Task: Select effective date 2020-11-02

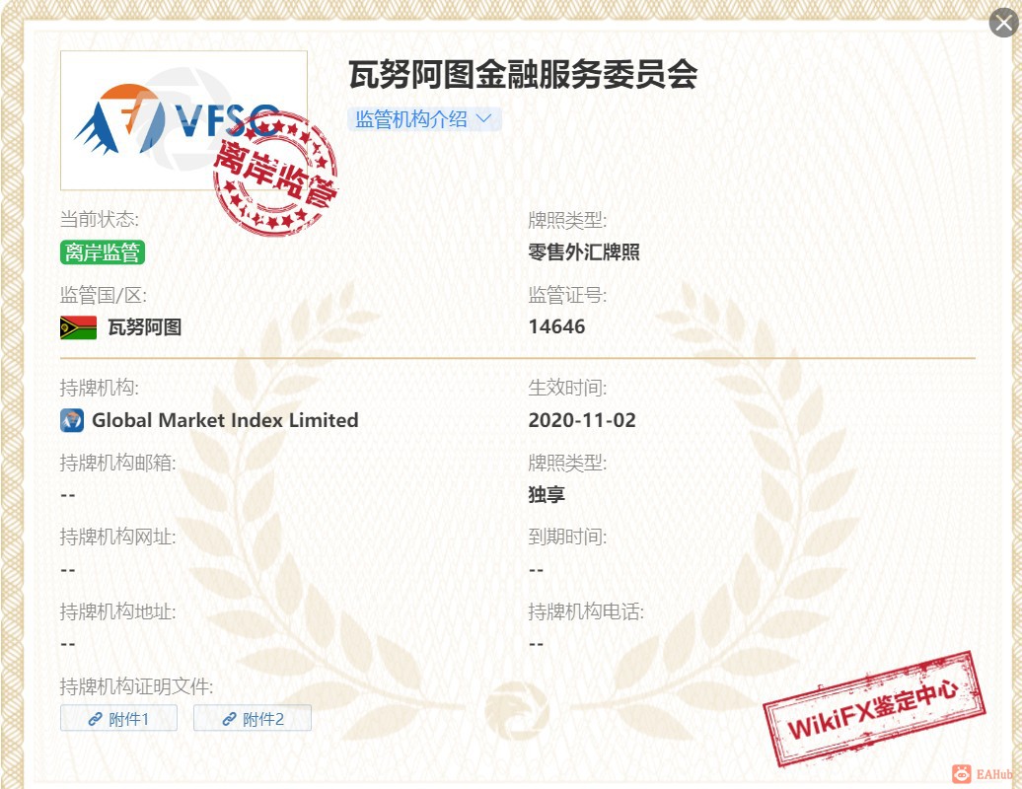Action: (582, 420)
